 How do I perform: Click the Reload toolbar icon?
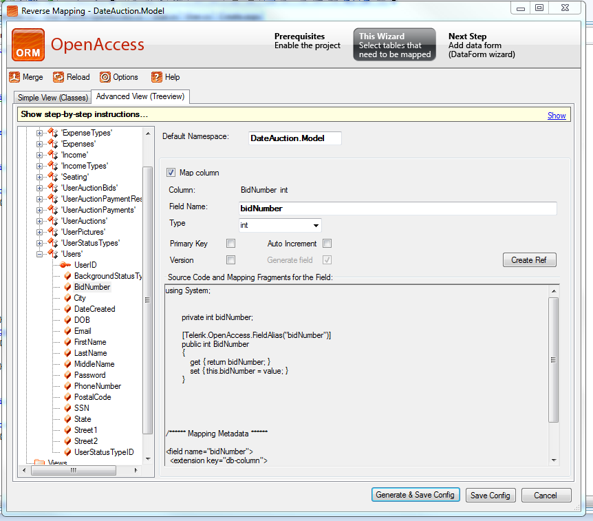[x=58, y=77]
